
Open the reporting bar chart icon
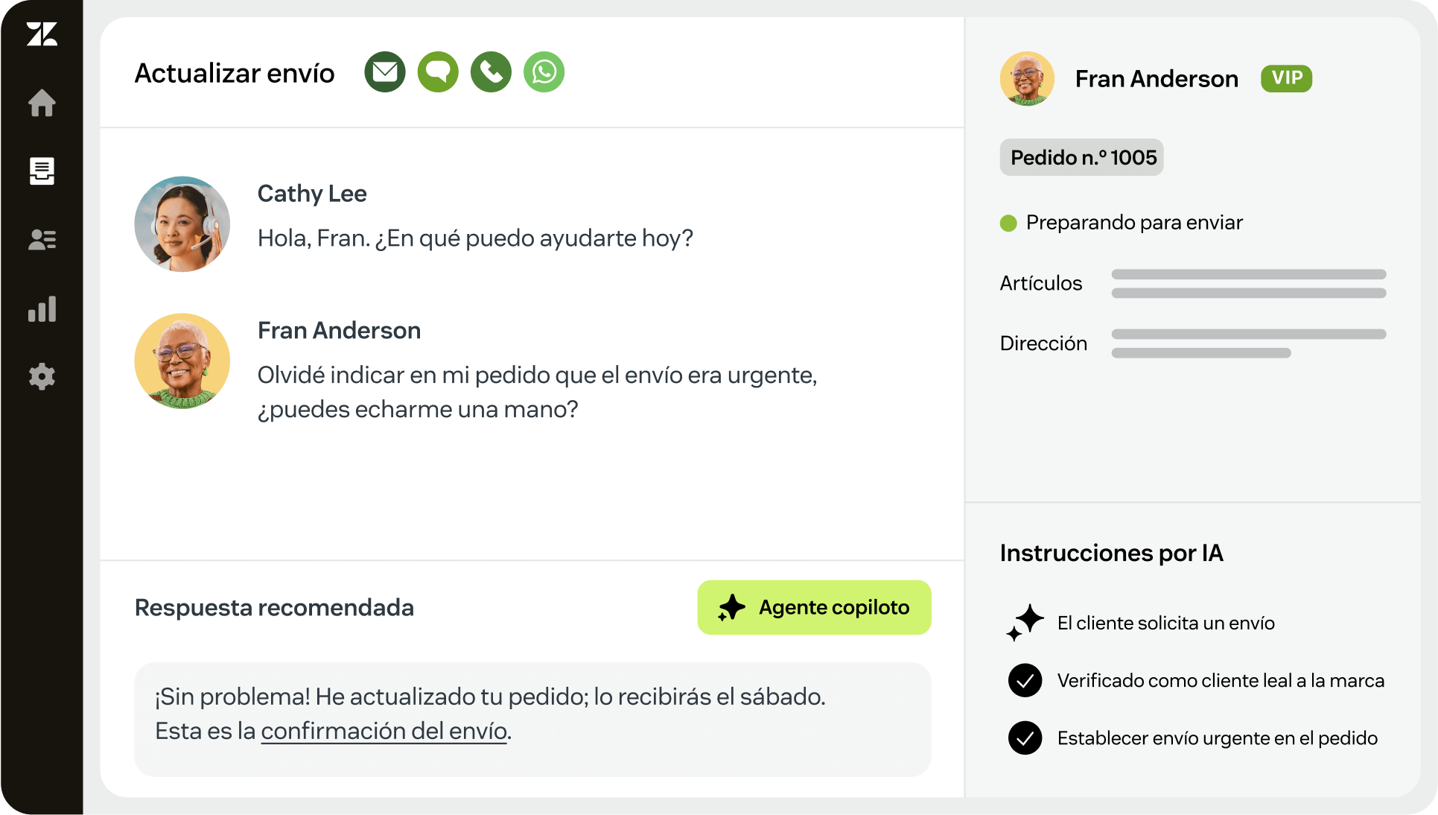pyautogui.click(x=42, y=308)
